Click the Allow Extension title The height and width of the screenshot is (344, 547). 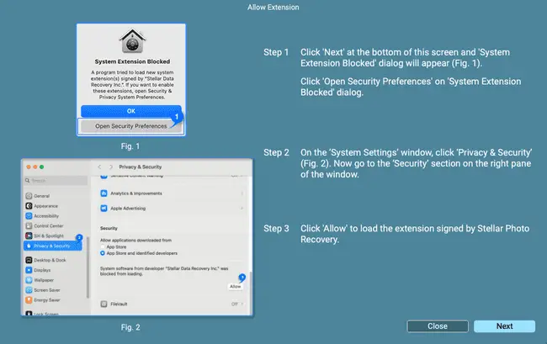[x=273, y=8]
